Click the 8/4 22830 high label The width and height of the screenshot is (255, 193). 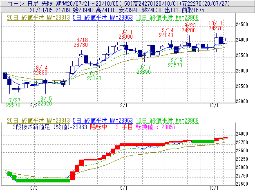[40, 70]
